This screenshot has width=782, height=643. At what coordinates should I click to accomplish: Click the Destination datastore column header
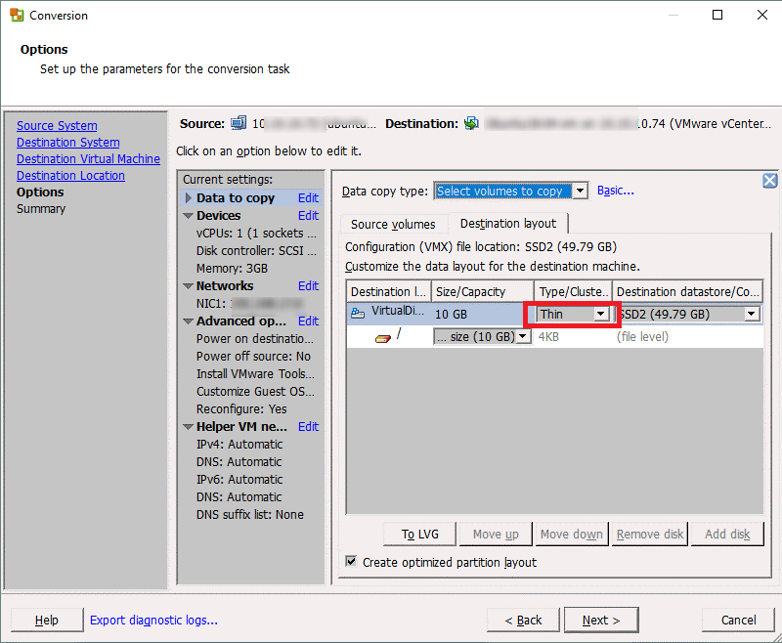[x=687, y=291]
